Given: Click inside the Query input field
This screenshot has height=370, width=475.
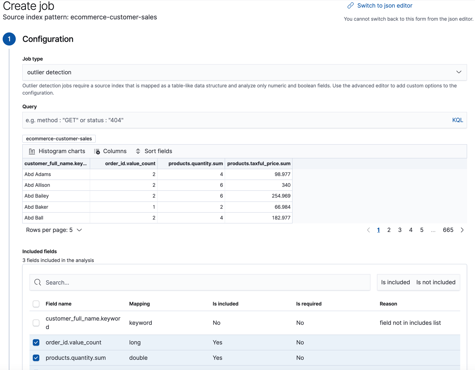Looking at the screenshot, I should point(197,120).
